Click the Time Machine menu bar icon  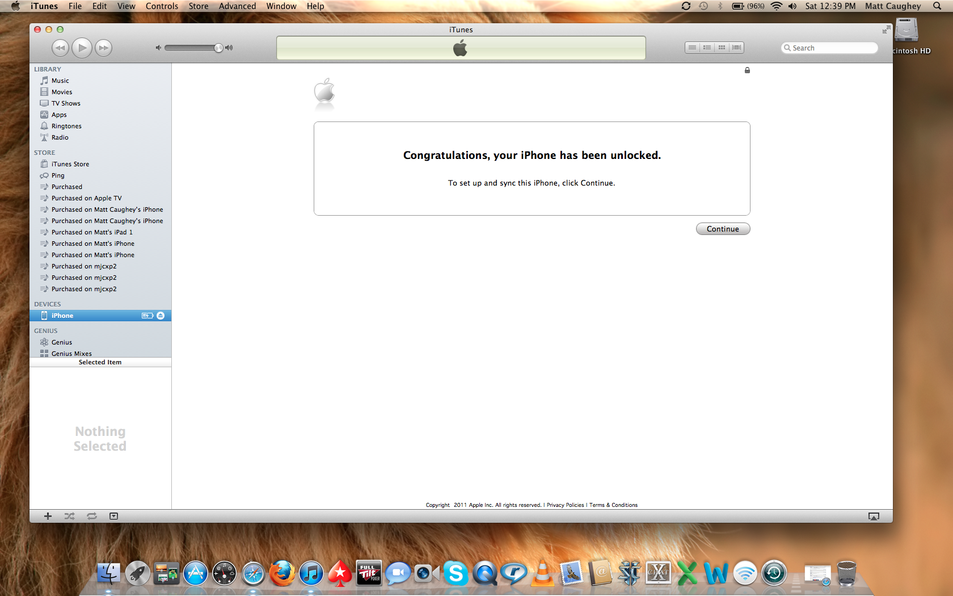pos(703,6)
